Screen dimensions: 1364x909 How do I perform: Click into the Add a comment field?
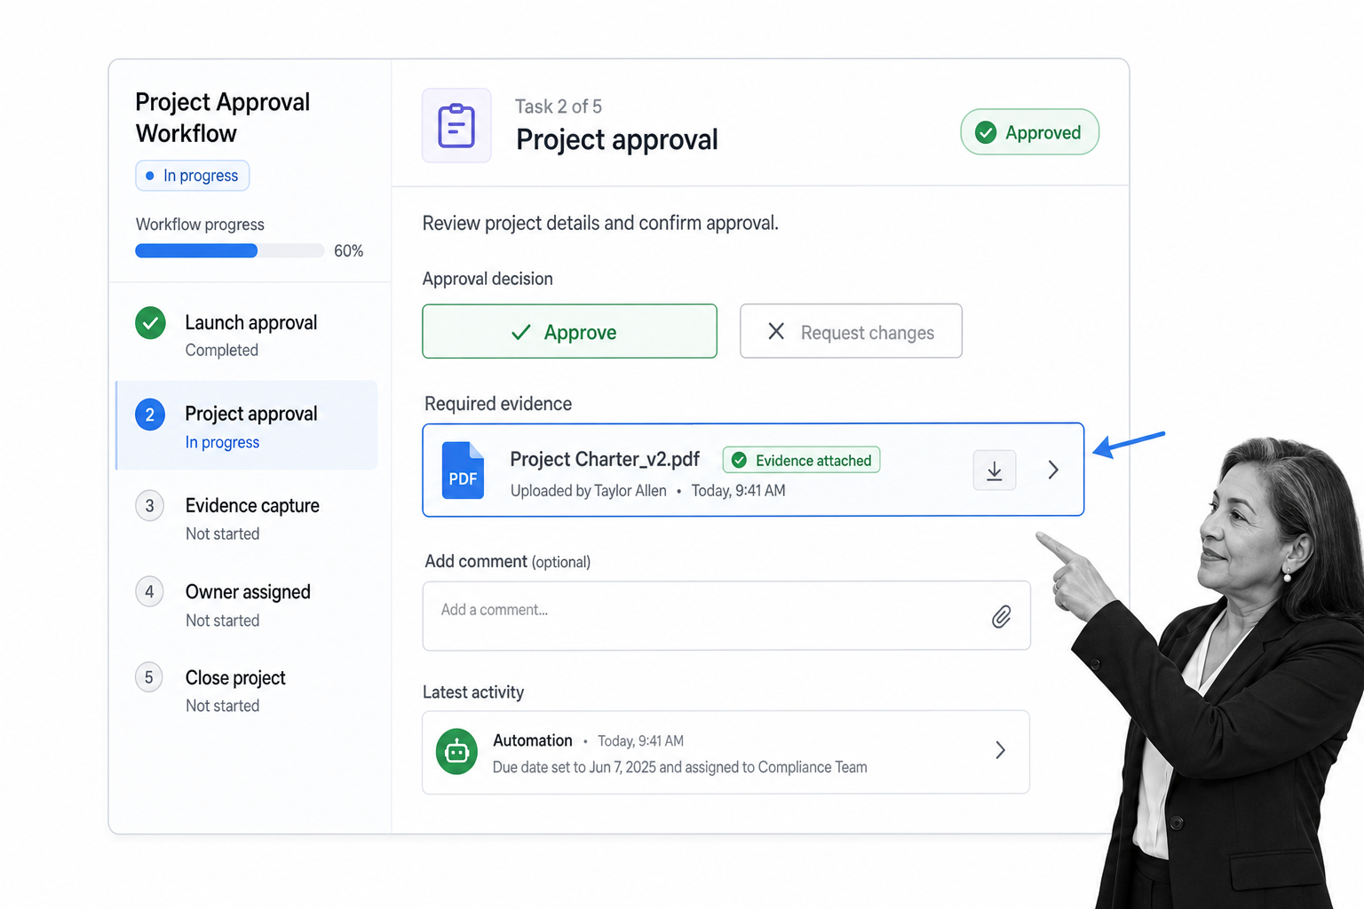(x=726, y=616)
